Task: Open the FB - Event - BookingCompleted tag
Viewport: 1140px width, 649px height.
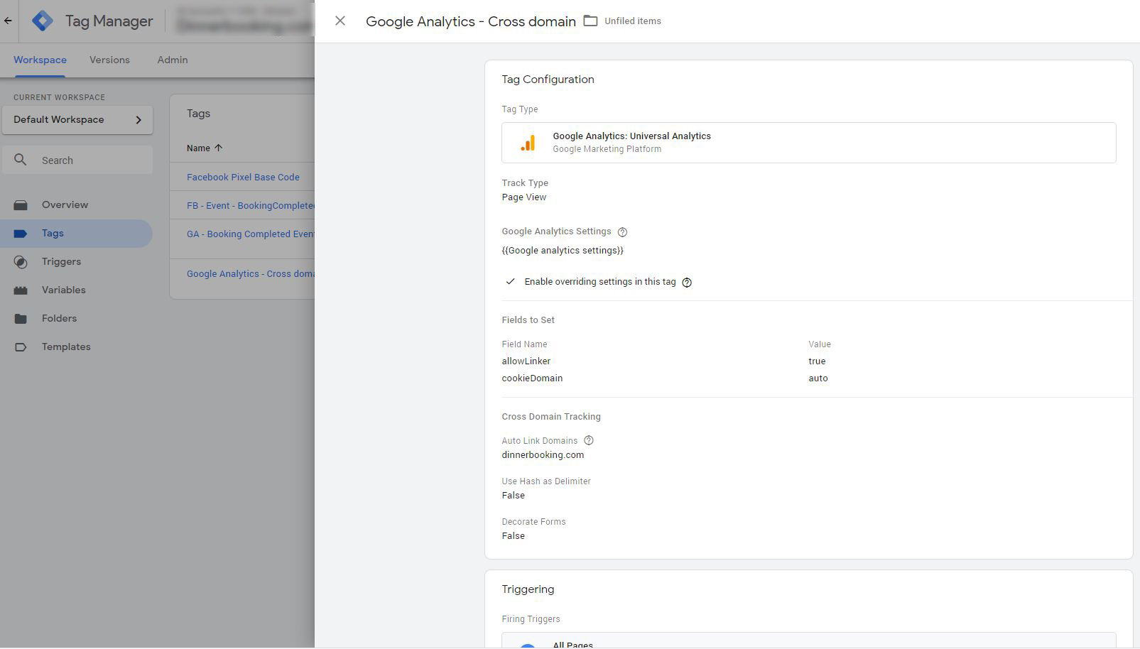Action: [250, 206]
